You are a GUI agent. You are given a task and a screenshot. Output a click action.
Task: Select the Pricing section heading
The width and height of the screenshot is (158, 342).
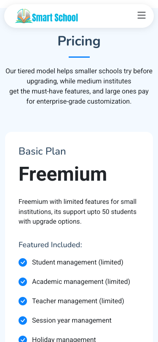click(x=79, y=41)
